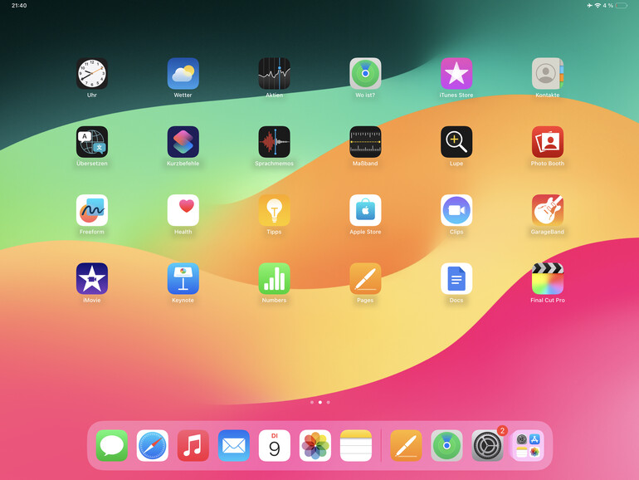Tap the Wi-Fi status icon
639x480 pixels.
(x=598, y=5)
